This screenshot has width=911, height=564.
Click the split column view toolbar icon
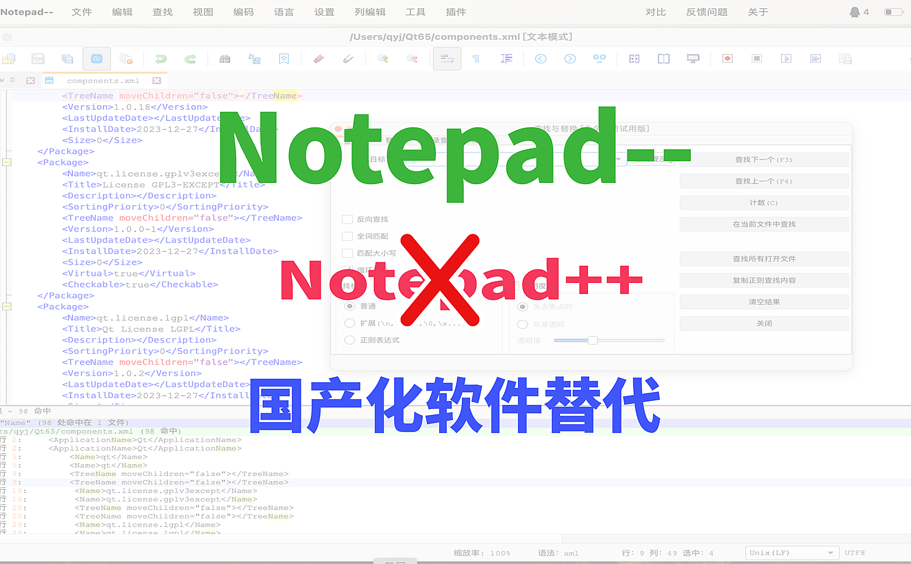point(663,58)
